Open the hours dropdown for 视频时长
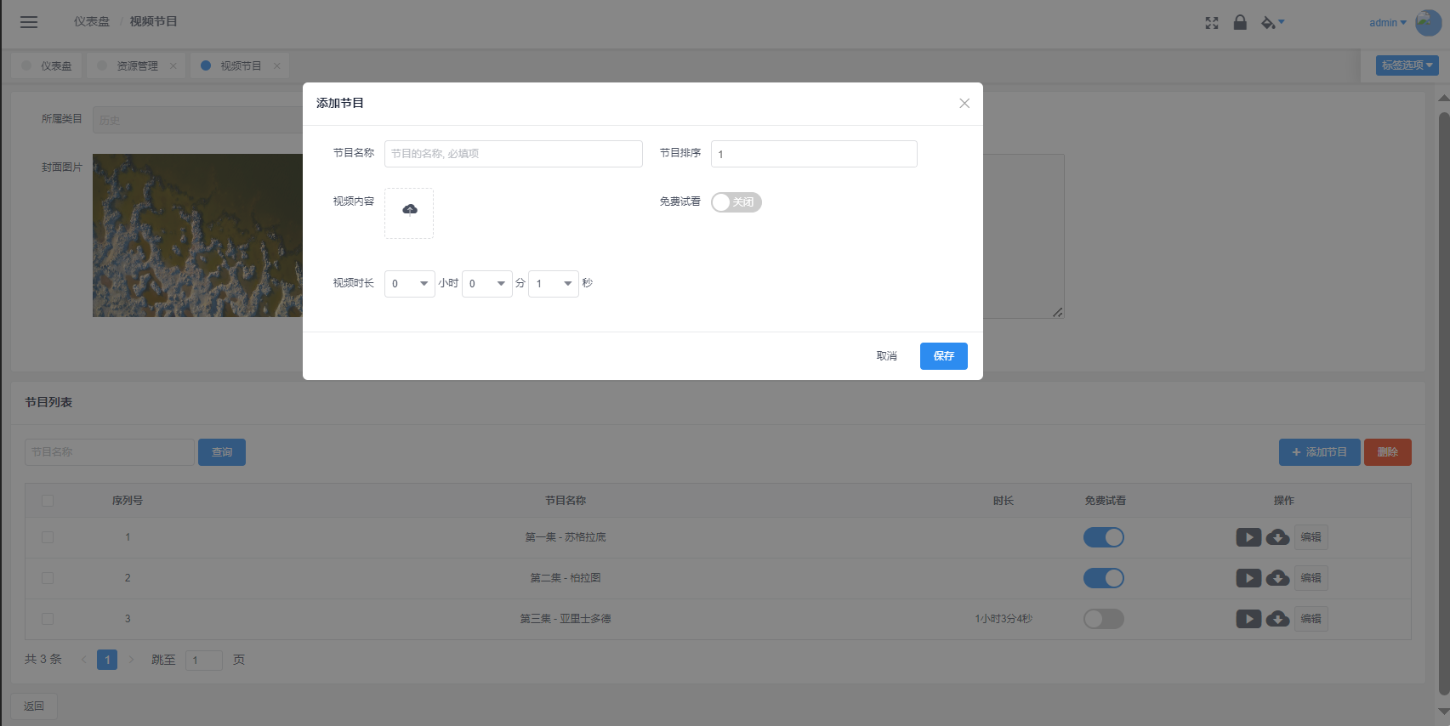This screenshot has width=1450, height=726. [410, 284]
